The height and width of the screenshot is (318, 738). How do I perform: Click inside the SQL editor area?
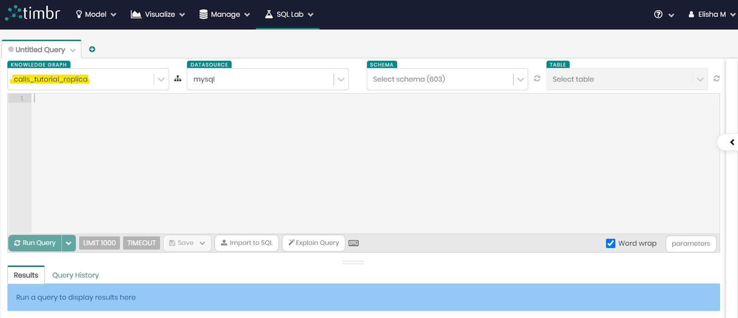click(x=369, y=161)
